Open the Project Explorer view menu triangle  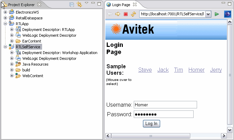tap(87, 3)
